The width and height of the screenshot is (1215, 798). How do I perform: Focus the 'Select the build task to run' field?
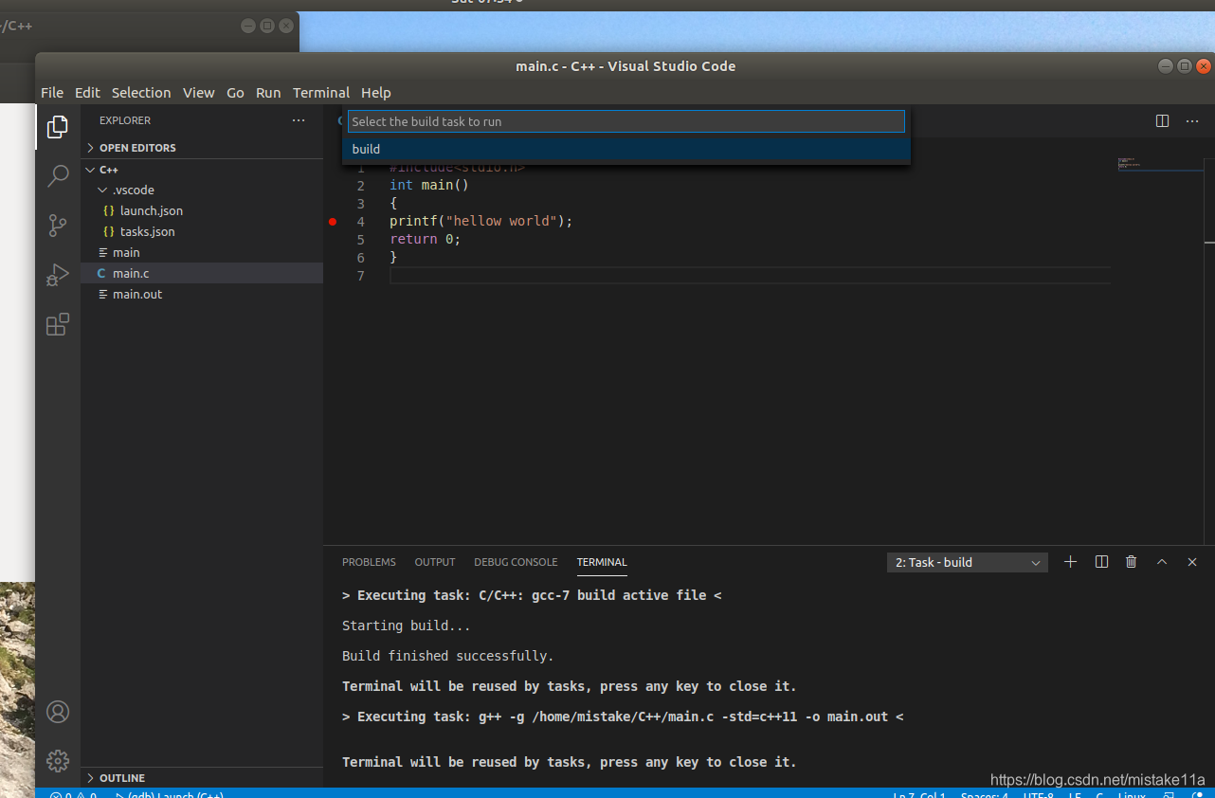(626, 121)
